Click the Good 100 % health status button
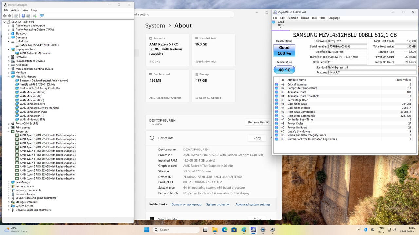Image resolution: width=419 pixels, height=235 pixels. tap(284, 51)
